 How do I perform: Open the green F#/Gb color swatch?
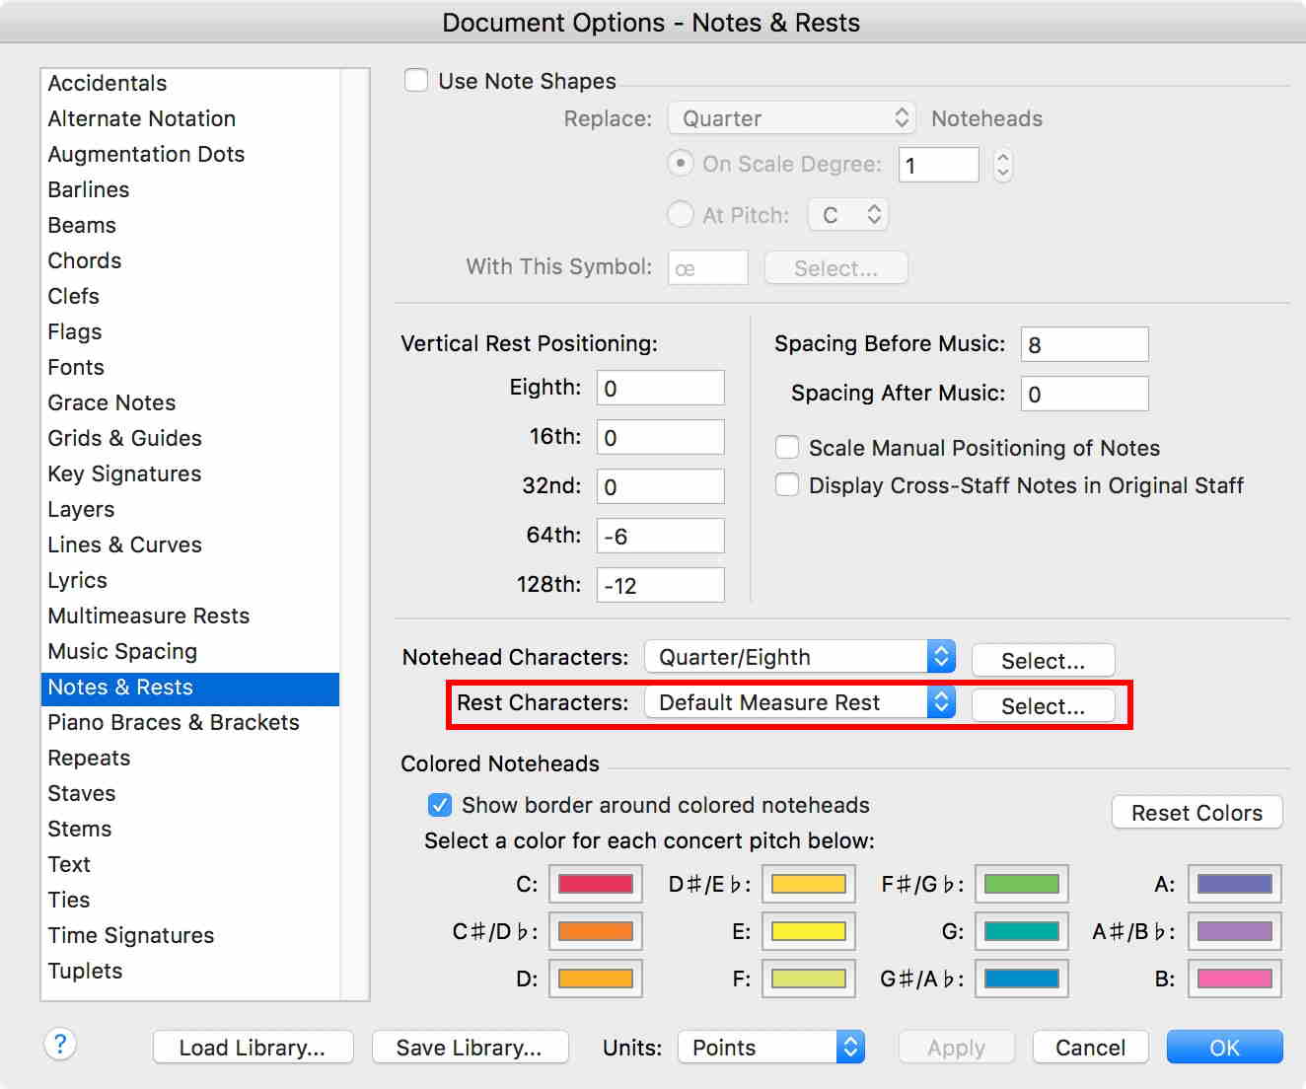click(x=1022, y=884)
